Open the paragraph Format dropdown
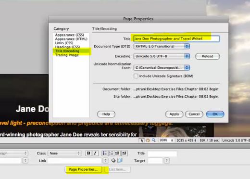Viewport: 250px width, 179px height. 14,153
